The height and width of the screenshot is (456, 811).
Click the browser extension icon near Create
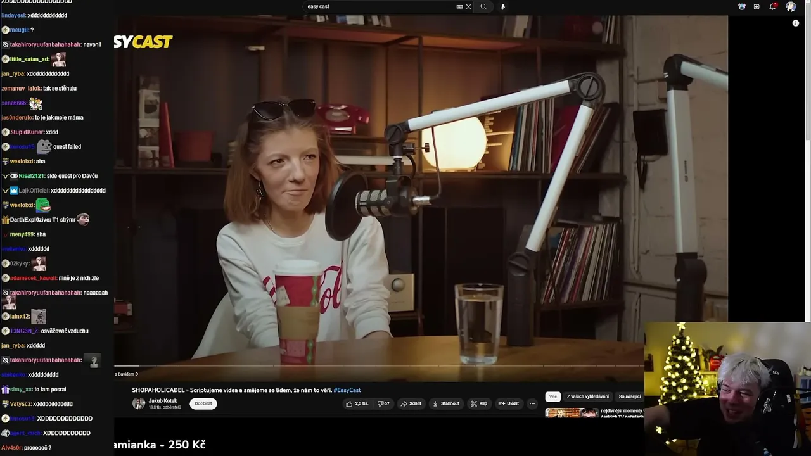coord(742,6)
